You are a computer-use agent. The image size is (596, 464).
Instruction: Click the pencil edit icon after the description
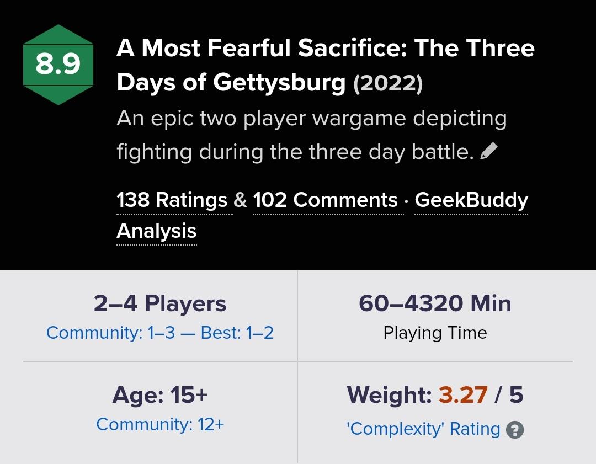coord(489,151)
